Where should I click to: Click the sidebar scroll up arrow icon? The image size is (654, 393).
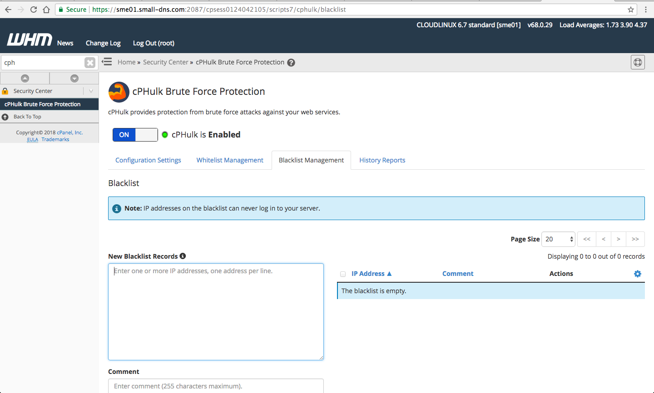(x=25, y=79)
